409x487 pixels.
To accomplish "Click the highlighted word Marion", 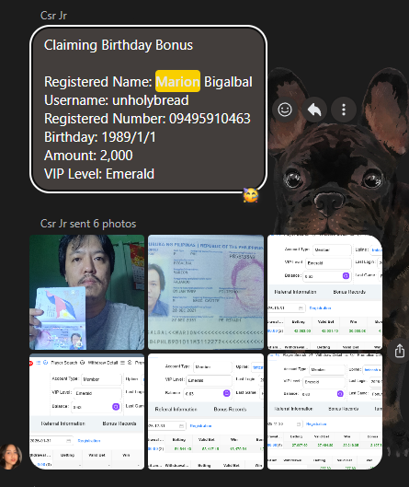I will click(x=177, y=81).
